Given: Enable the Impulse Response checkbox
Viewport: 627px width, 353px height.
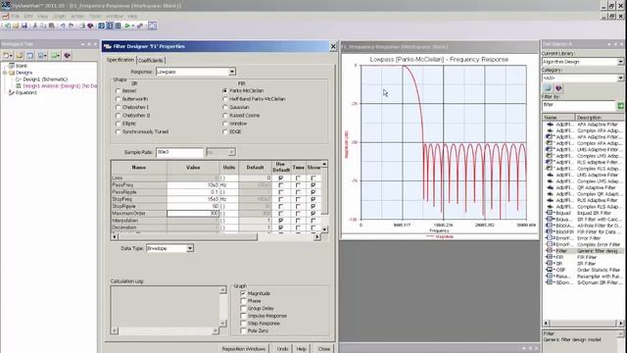Looking at the screenshot, I should point(243,316).
